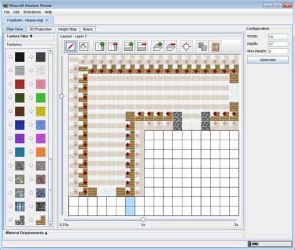This screenshot has height=250, width=295.
Task: Pick the black wool texture swatch
Action: [x=20, y=57]
